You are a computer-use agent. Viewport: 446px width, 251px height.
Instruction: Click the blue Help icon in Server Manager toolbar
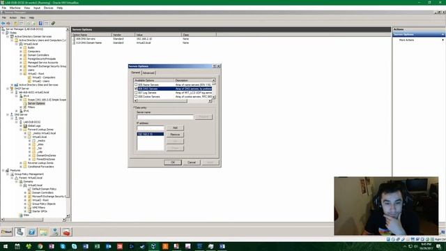coord(40,23)
